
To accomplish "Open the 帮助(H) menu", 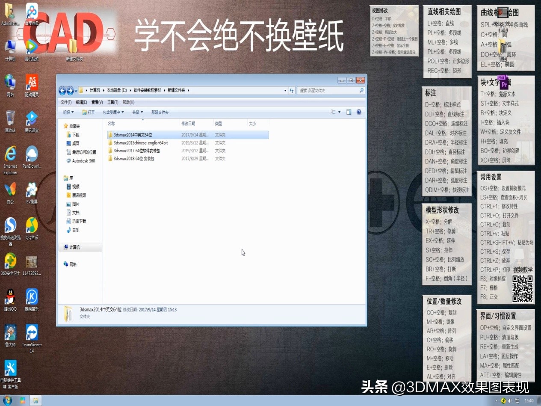I will (128, 102).
